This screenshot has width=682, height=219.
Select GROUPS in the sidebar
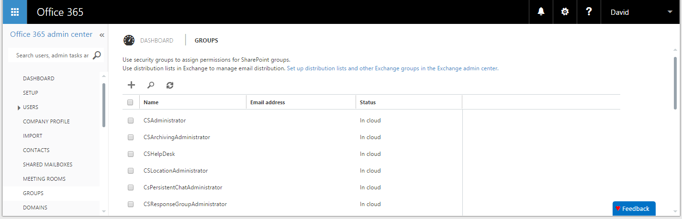pyautogui.click(x=33, y=193)
